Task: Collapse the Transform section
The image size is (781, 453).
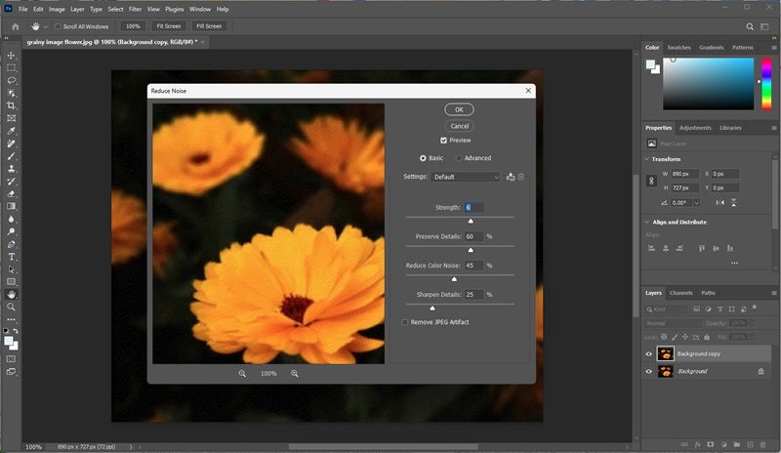Action: [648, 158]
